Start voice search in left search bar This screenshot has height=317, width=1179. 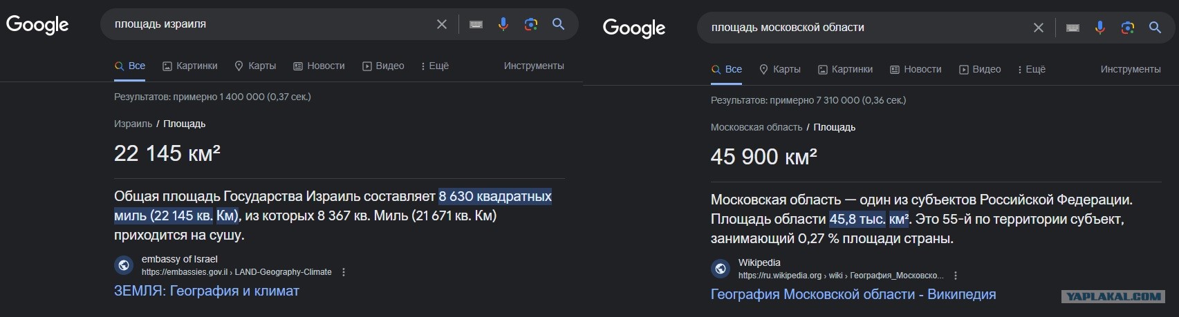[503, 24]
